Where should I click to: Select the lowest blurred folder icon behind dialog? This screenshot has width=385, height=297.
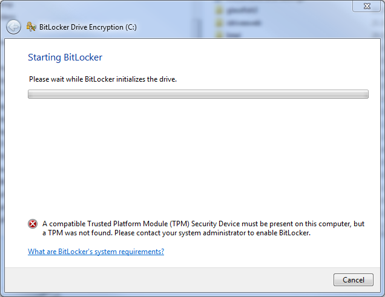(x=219, y=35)
